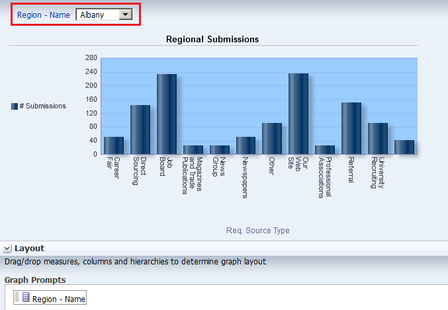The height and width of the screenshot is (310, 448).
Task: Click the Region - Name prompt label
Action: coord(44,15)
